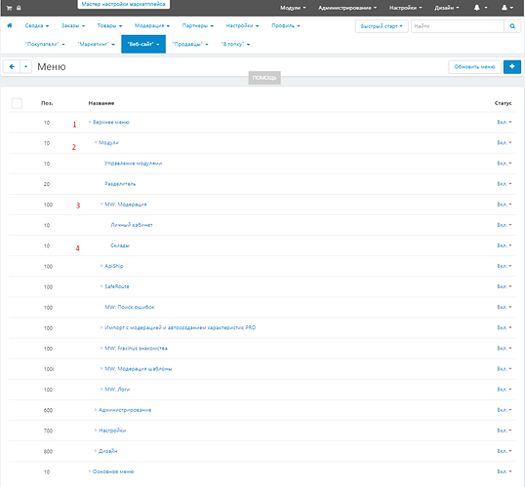The width and height of the screenshot is (525, 487).
Task: Click the Найти search input field
Action: point(458,26)
